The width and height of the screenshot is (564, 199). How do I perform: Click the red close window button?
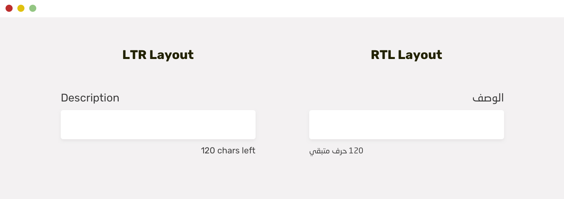9,8
